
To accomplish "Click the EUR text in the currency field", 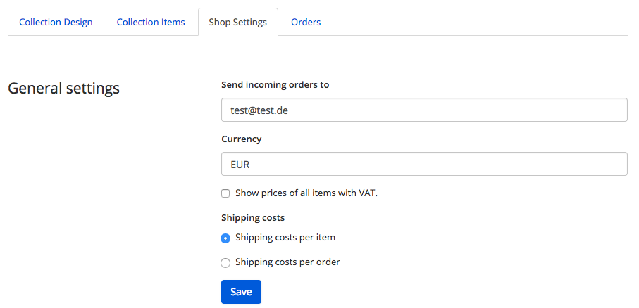I will pos(240,165).
